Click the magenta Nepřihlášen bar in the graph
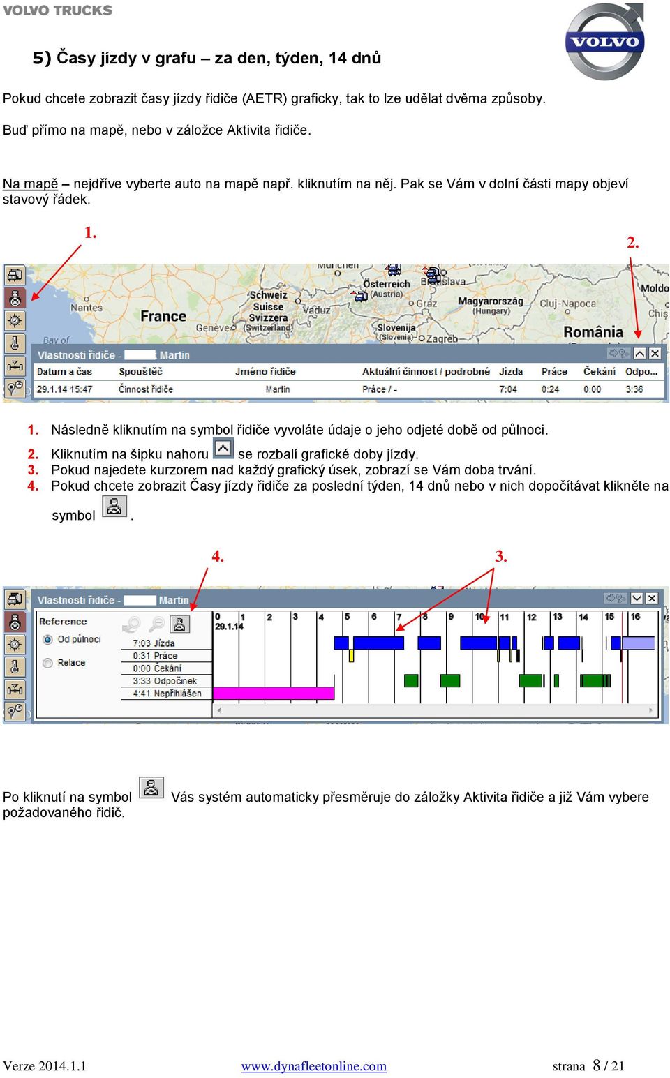 click(x=274, y=693)
